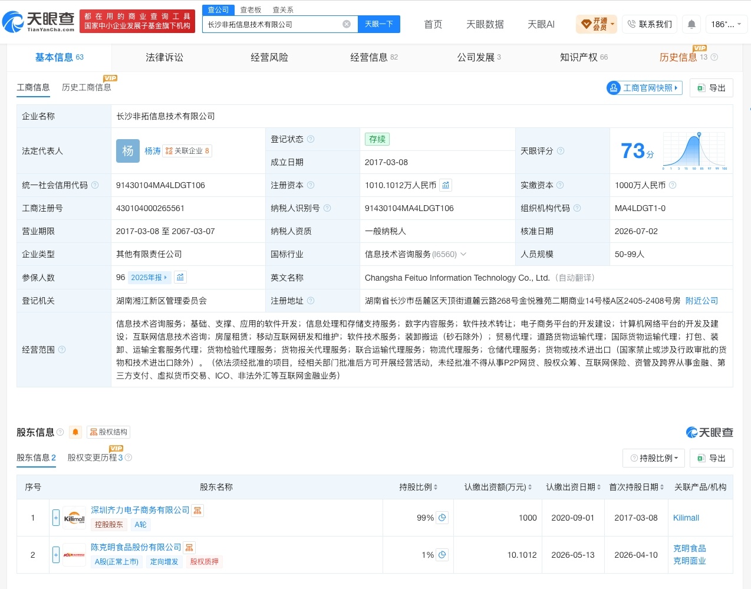The width and height of the screenshot is (751, 589).
Task: Open registered capital chart icon
Action: click(446, 185)
